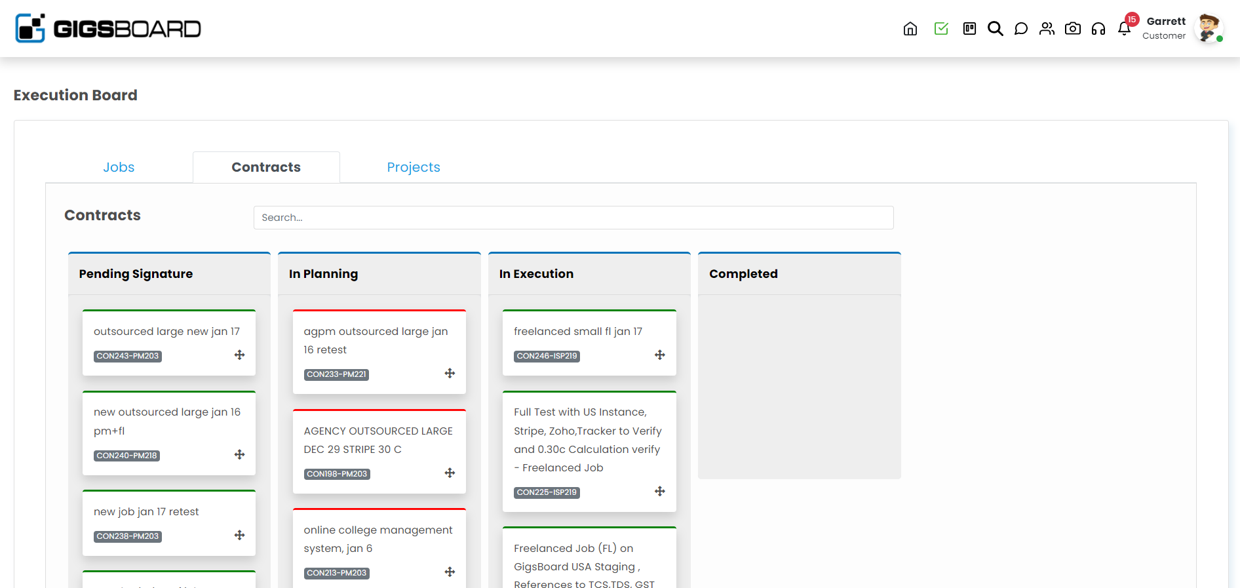Click the CON233-PM221 badge

[x=337, y=374]
